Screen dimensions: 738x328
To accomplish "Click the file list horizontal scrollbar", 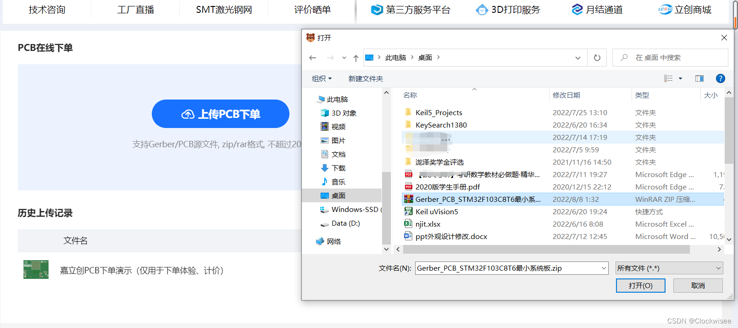I will tap(546, 249).
